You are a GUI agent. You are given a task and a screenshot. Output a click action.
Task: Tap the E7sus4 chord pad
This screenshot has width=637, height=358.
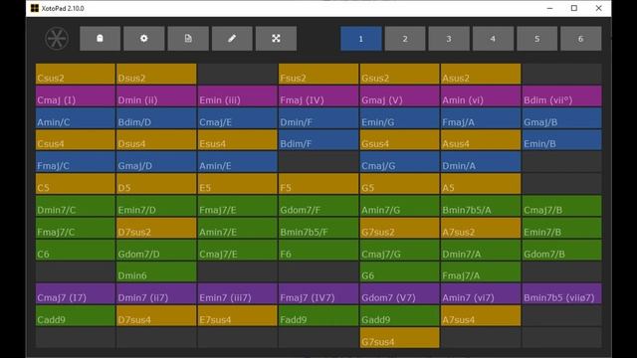[237, 315]
